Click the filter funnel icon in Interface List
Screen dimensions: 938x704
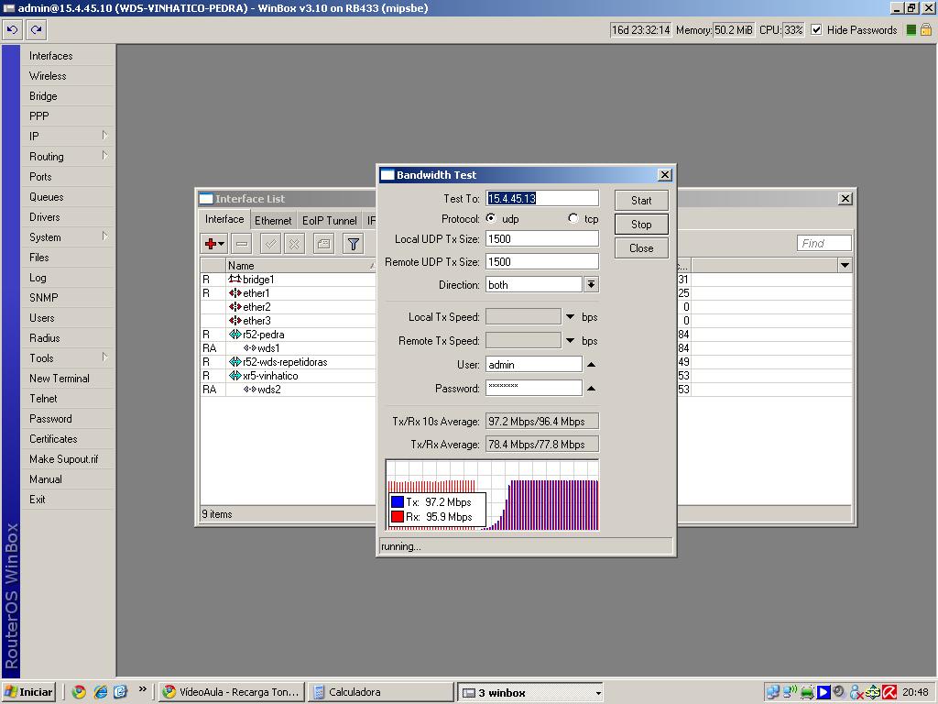click(x=353, y=243)
